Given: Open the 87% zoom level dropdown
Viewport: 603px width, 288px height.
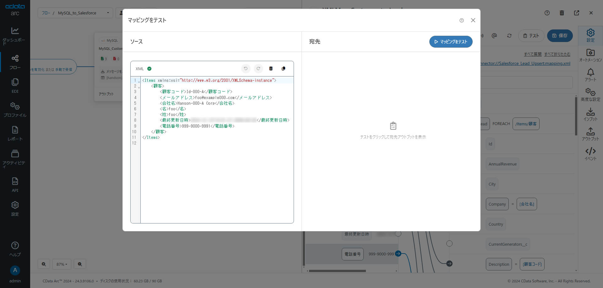Looking at the screenshot, I should 62,264.
